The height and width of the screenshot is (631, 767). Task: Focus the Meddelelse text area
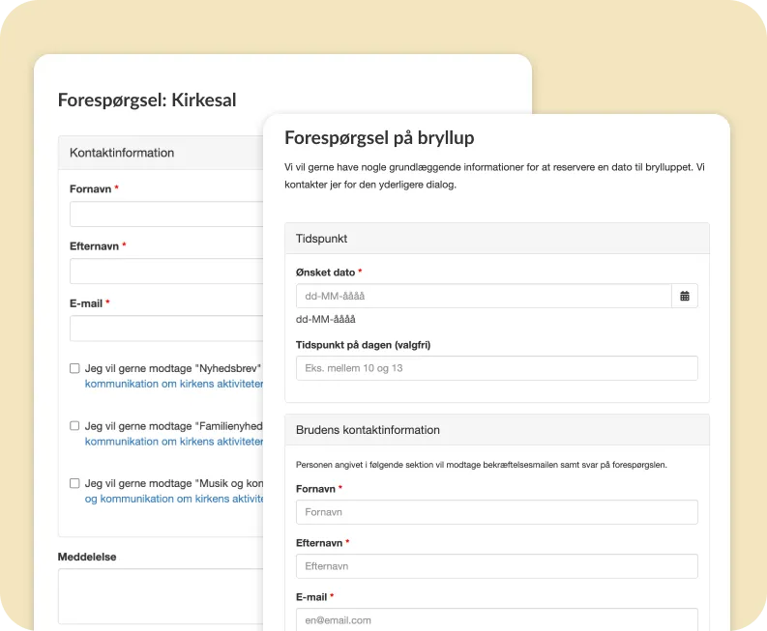(161, 596)
